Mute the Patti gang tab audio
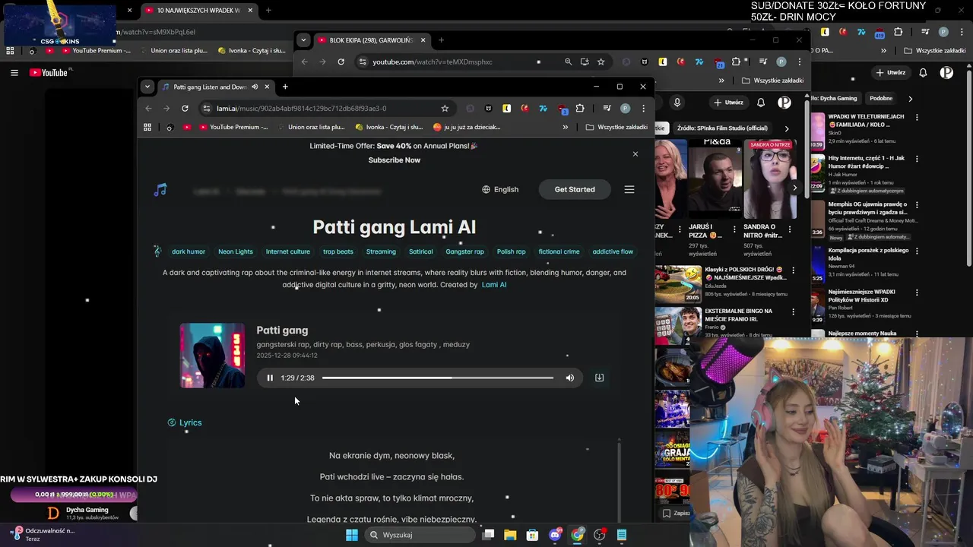The height and width of the screenshot is (547, 973). coord(255,87)
